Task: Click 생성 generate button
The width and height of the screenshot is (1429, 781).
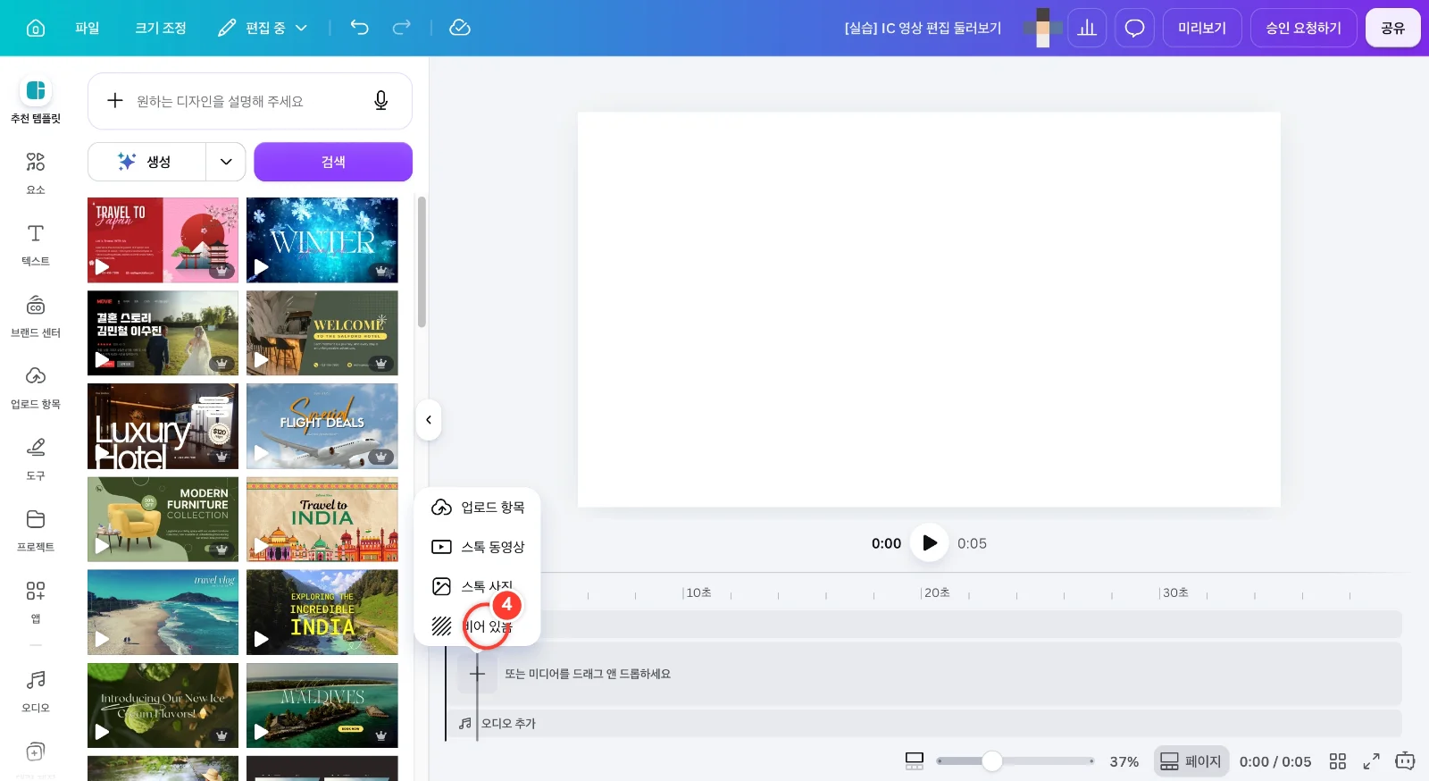Action: [x=147, y=162]
